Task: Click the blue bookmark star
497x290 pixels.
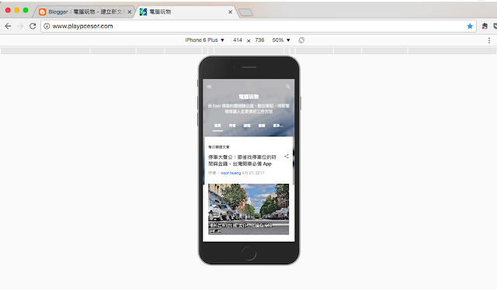Action: click(470, 26)
